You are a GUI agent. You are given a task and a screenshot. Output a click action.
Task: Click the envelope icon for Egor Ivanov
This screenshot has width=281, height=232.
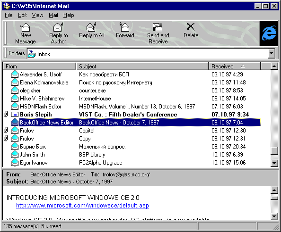[15, 163]
